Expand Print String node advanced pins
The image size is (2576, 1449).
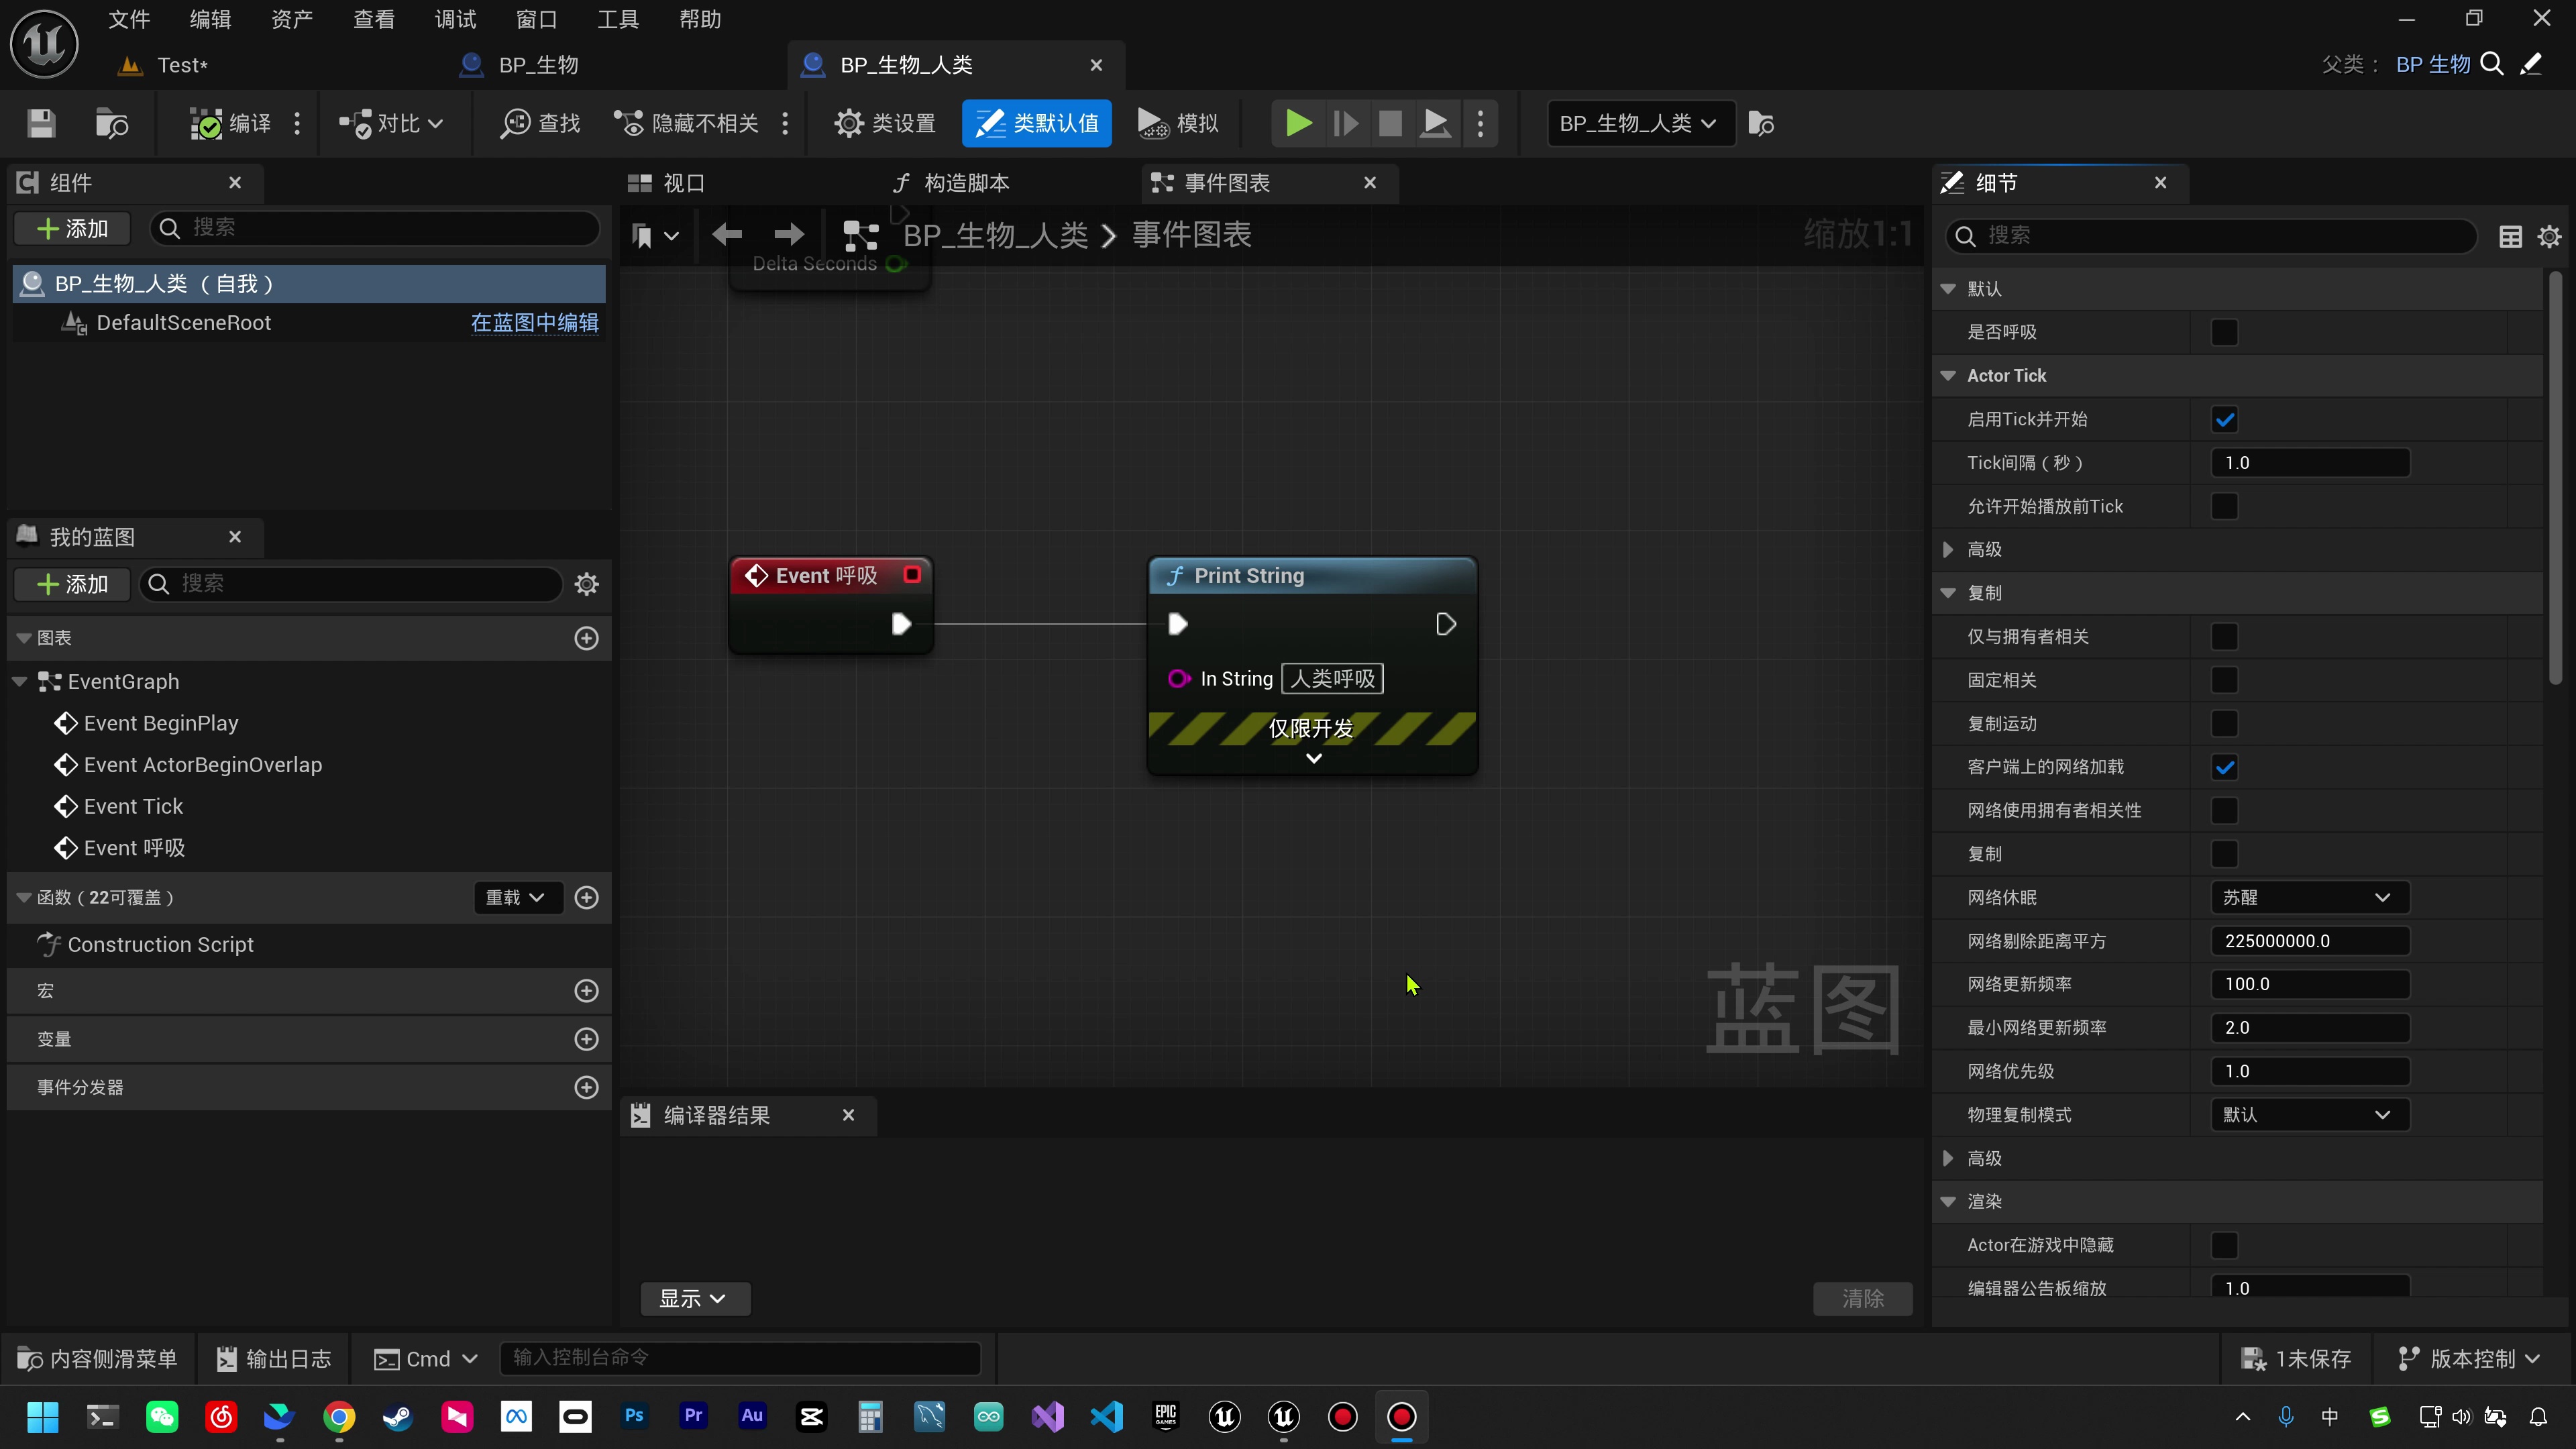(x=1314, y=758)
